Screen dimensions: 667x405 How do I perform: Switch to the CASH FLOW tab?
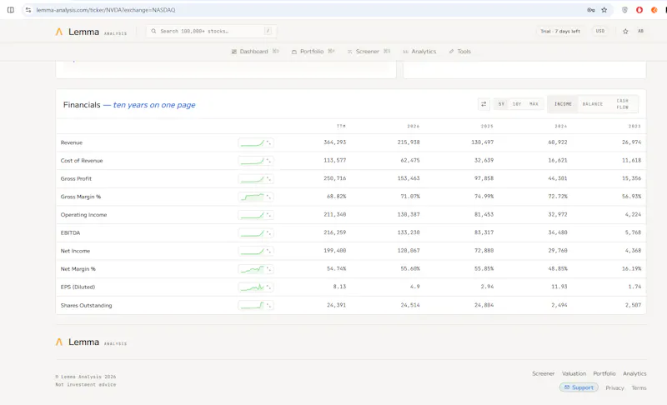(622, 104)
